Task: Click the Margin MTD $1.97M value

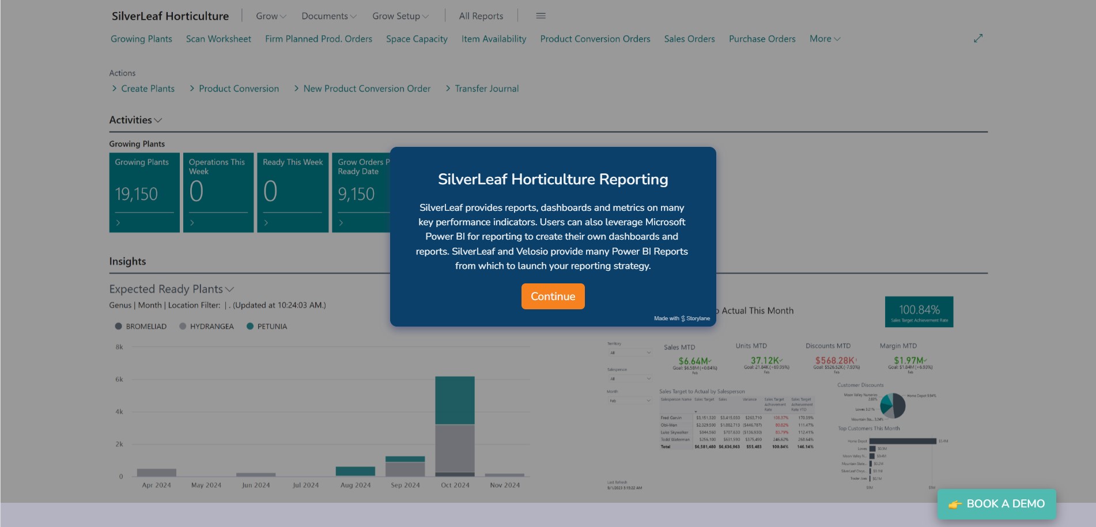Action: 910,361
